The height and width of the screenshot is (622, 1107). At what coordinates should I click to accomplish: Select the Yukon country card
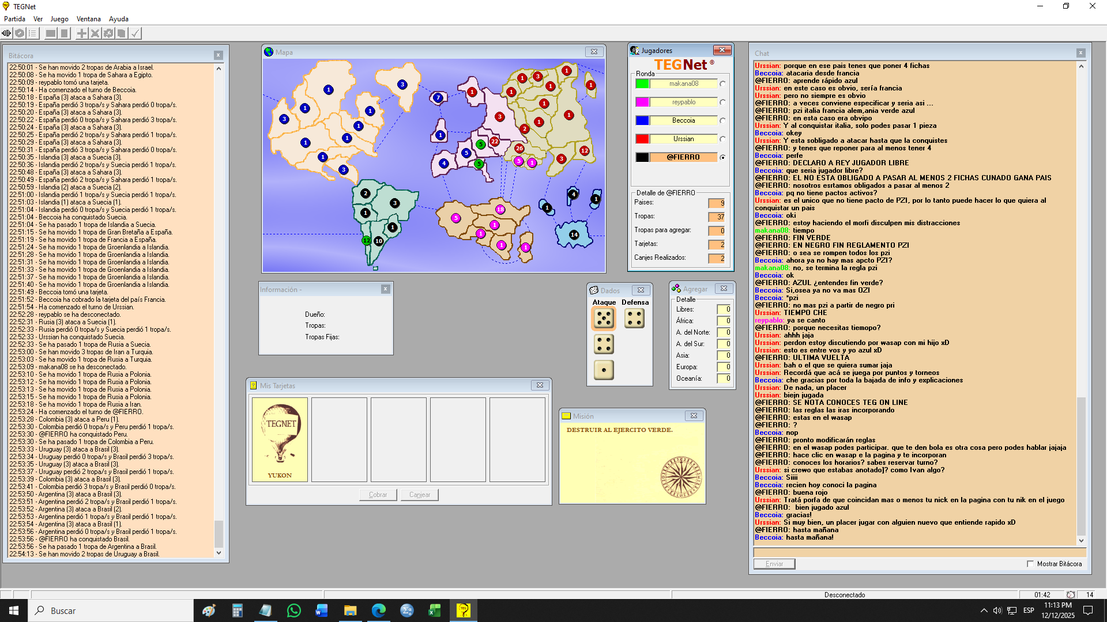point(280,439)
